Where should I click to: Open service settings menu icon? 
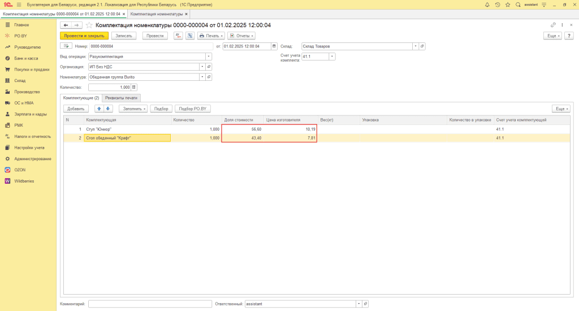tap(544, 5)
